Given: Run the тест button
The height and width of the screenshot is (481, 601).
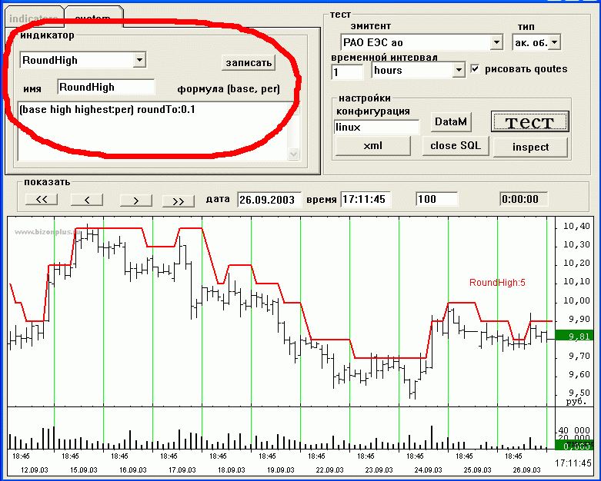Looking at the screenshot, I should (x=530, y=121).
